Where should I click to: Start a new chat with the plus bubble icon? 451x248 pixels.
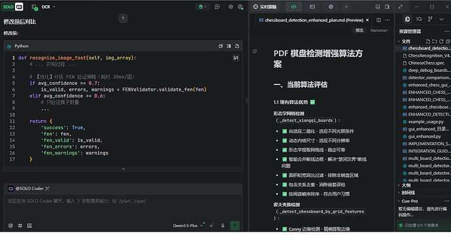coord(217,7)
